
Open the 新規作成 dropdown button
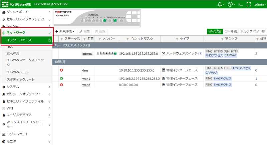[65, 31]
